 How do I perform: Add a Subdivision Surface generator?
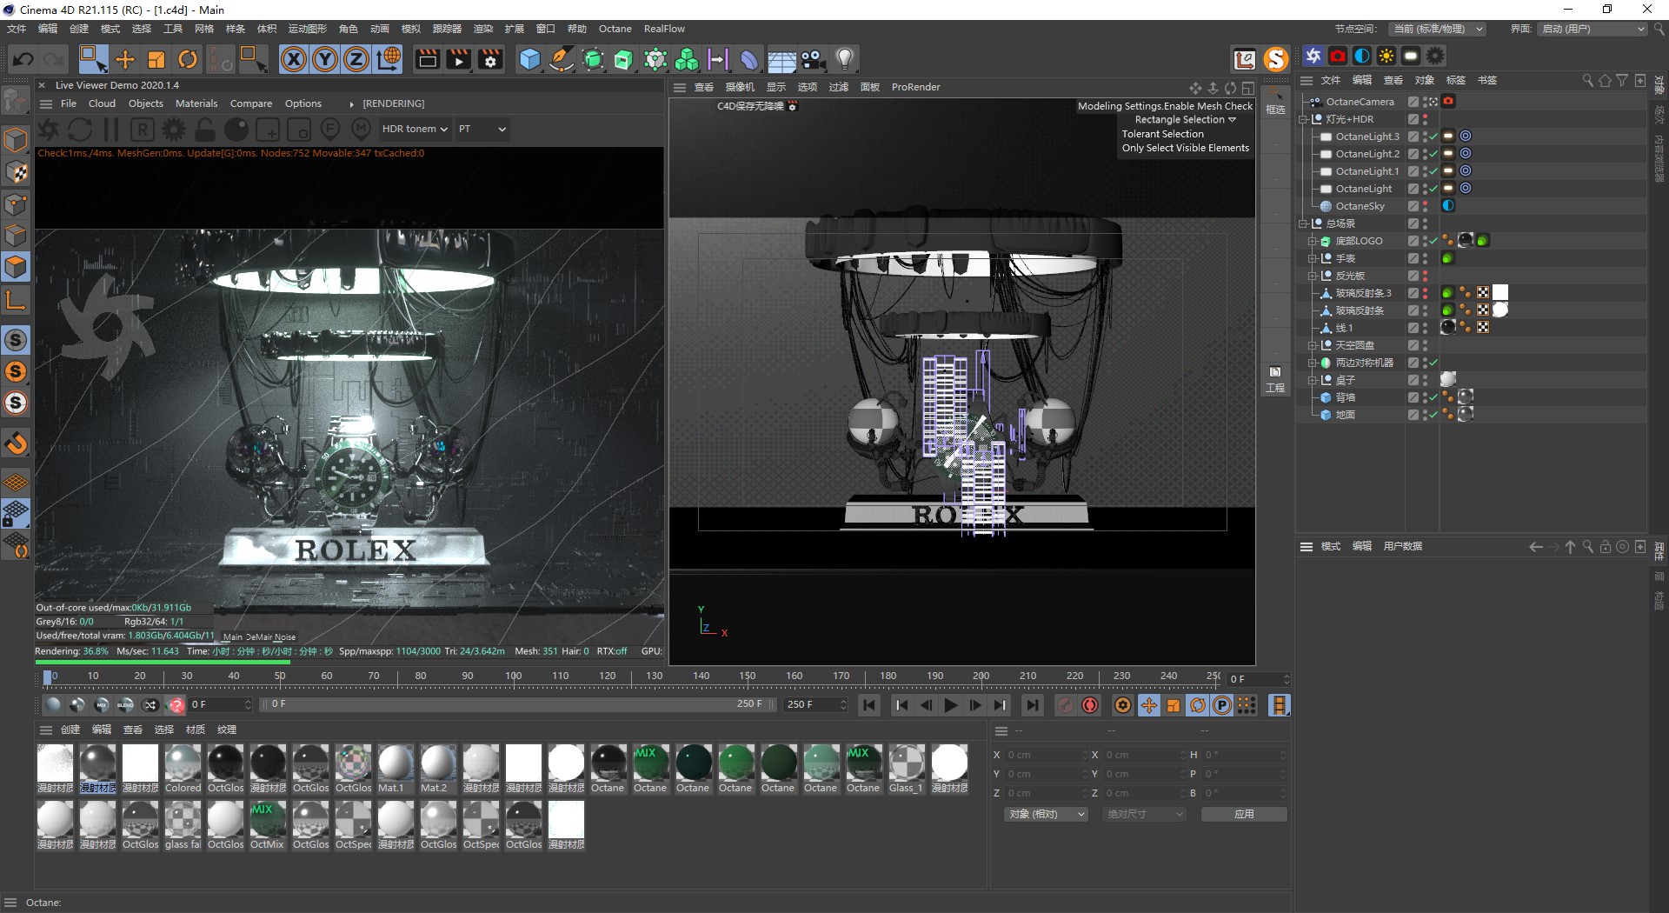(x=593, y=59)
